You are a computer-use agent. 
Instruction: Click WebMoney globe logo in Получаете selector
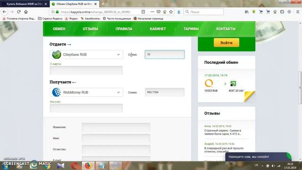click(57, 93)
